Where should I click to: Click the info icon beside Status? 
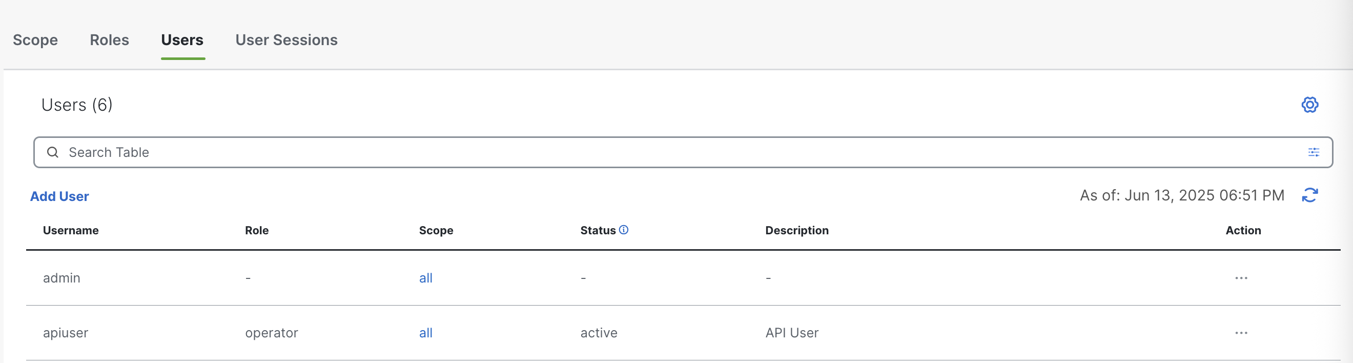point(623,230)
